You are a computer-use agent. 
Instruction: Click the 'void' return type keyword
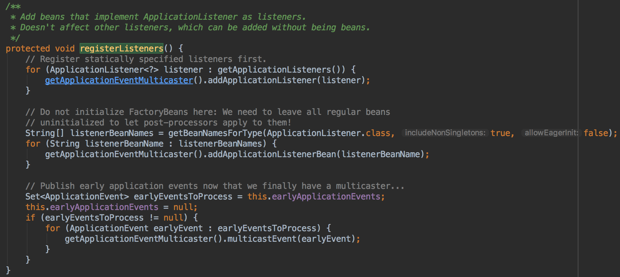click(x=65, y=49)
